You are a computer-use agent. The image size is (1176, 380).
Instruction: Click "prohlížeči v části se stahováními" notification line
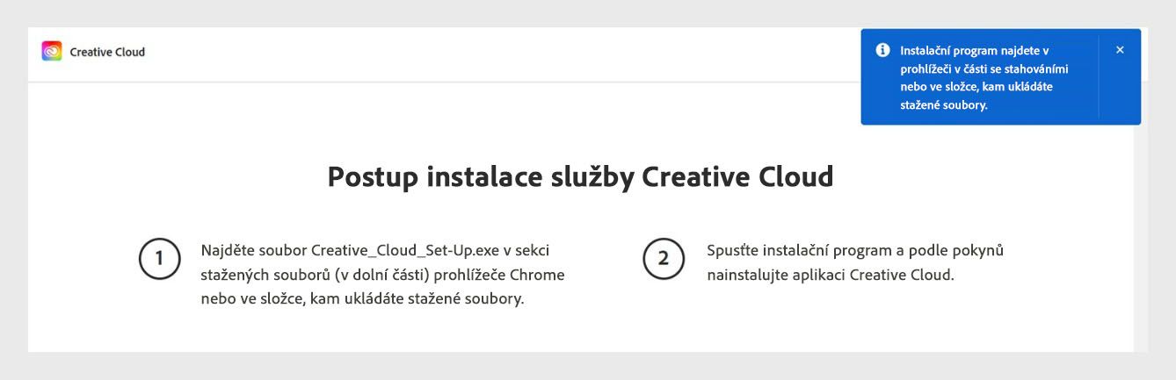[984, 68]
